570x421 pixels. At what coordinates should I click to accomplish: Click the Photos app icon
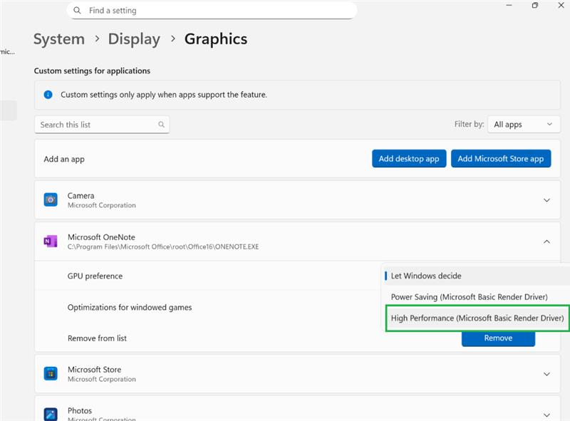point(51,415)
